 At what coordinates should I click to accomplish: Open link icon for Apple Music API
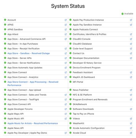click(x=66, y=119)
